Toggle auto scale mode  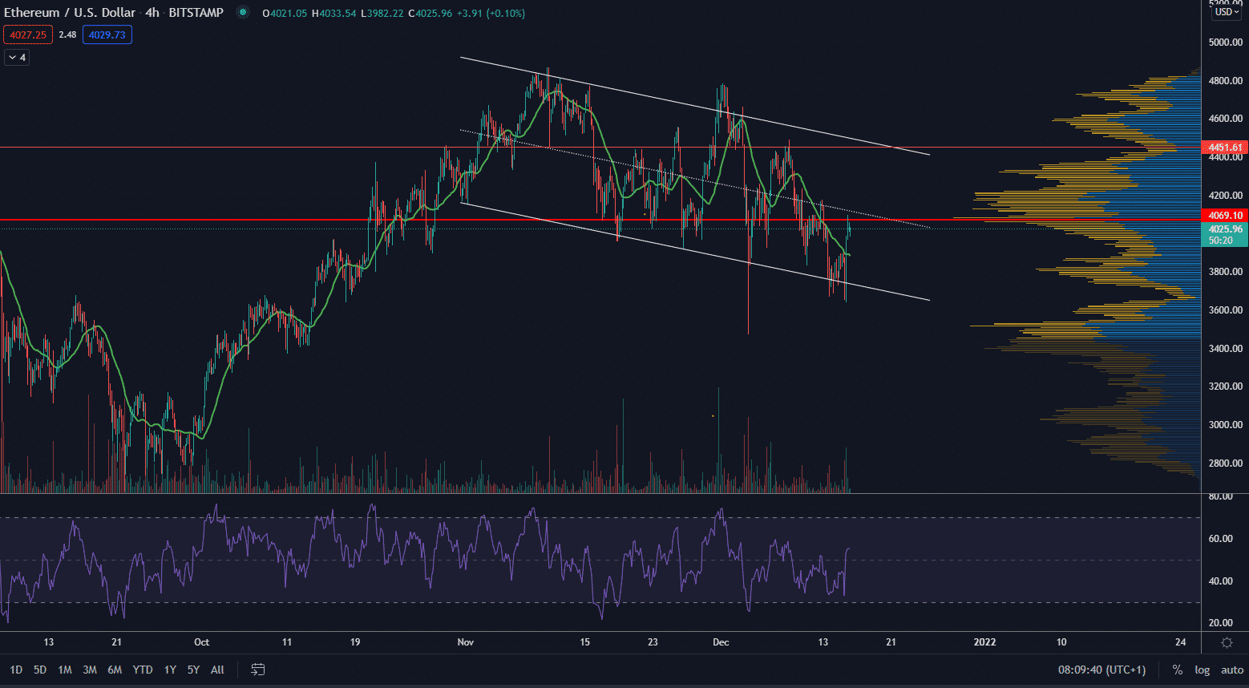tap(1231, 670)
